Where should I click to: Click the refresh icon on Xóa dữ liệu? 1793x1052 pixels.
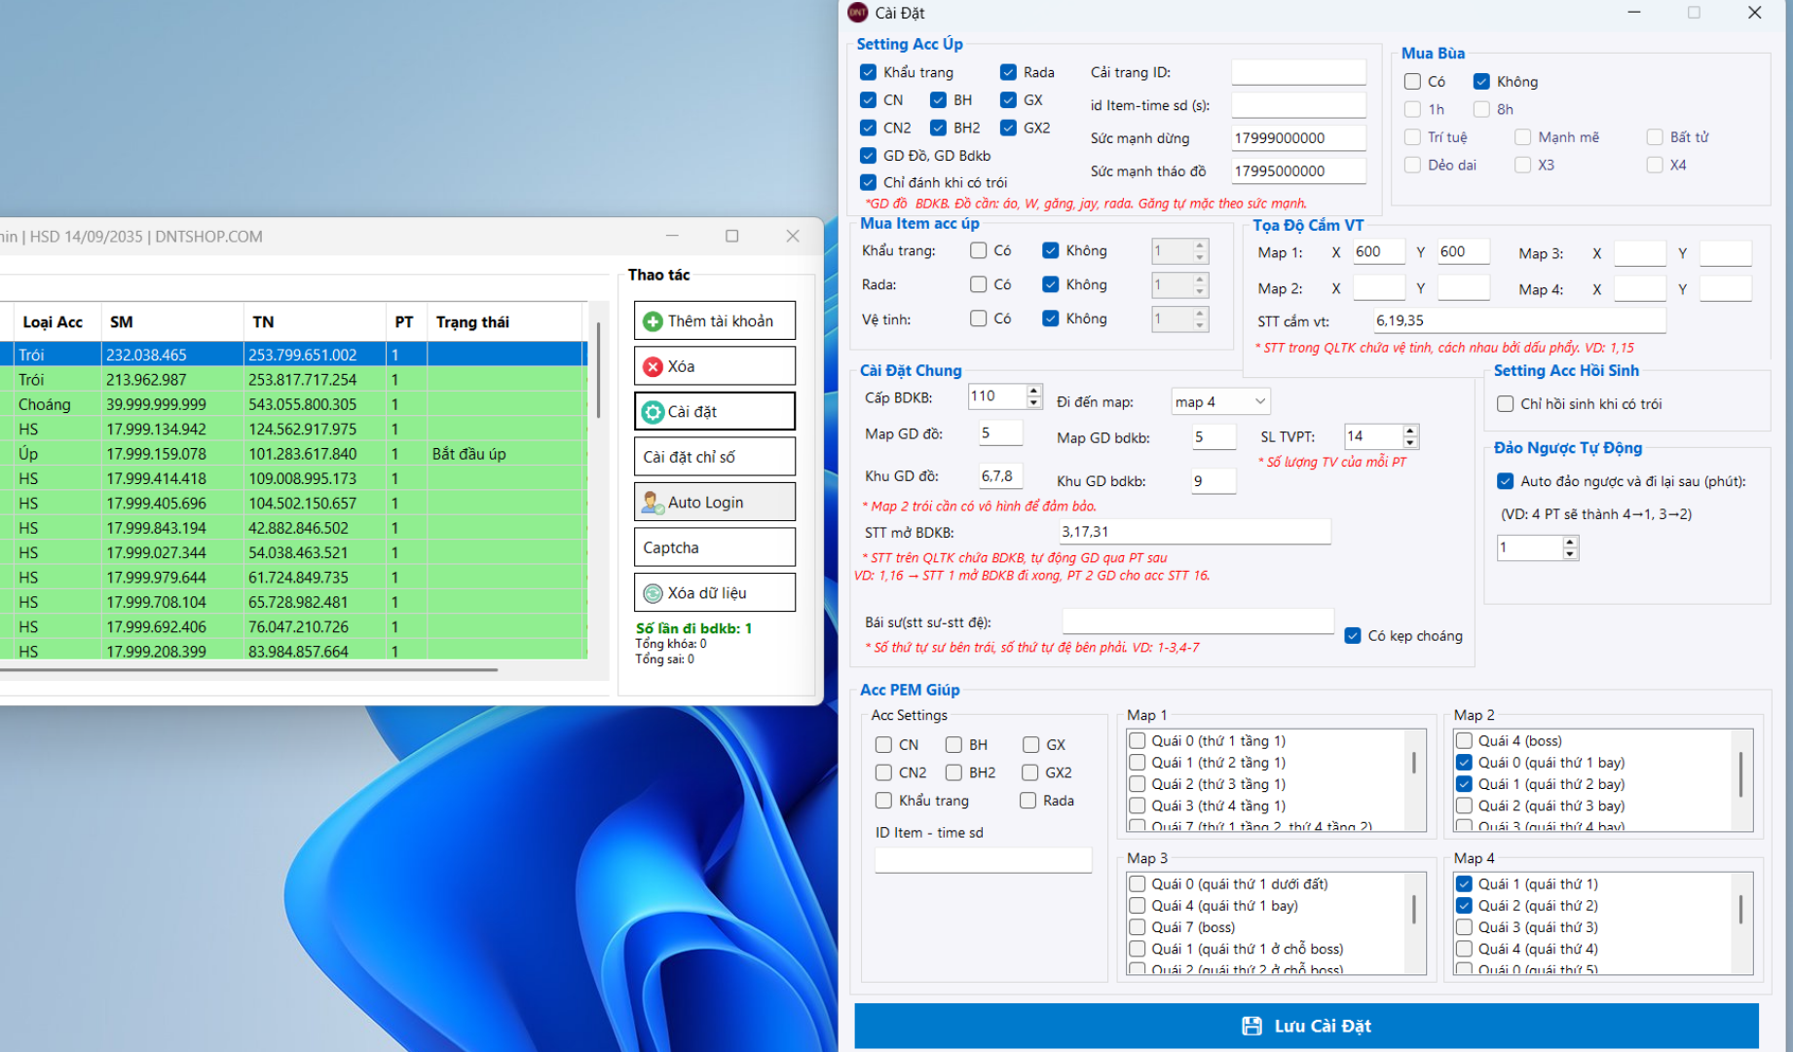654,591
